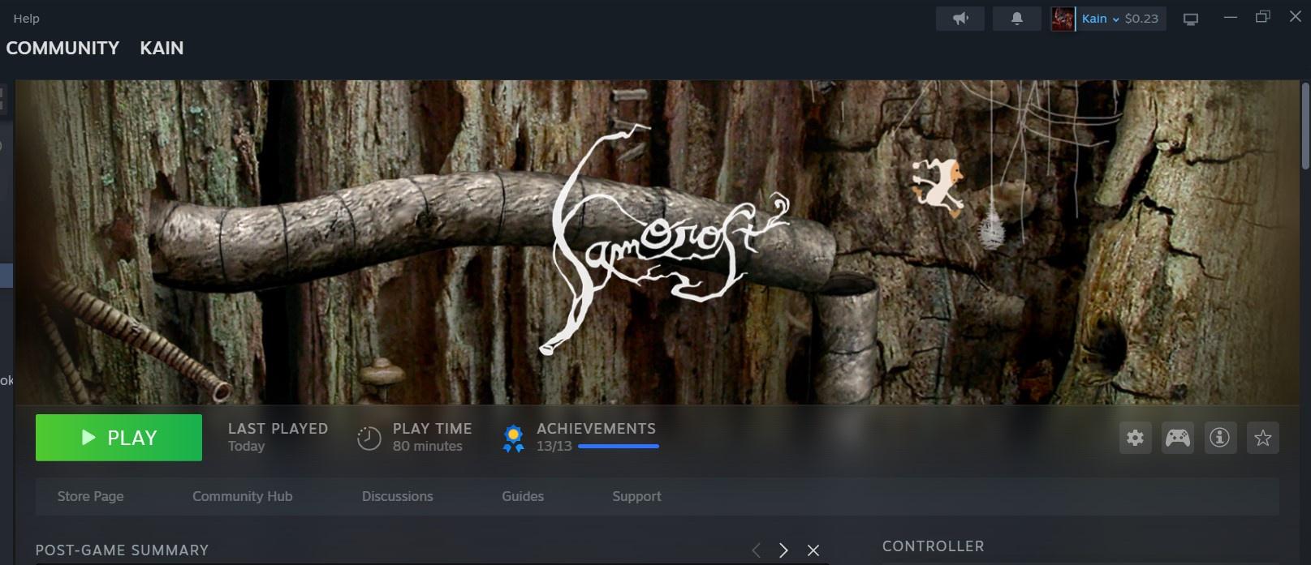Show game info icon
Image resolution: width=1311 pixels, height=565 pixels.
(1219, 438)
